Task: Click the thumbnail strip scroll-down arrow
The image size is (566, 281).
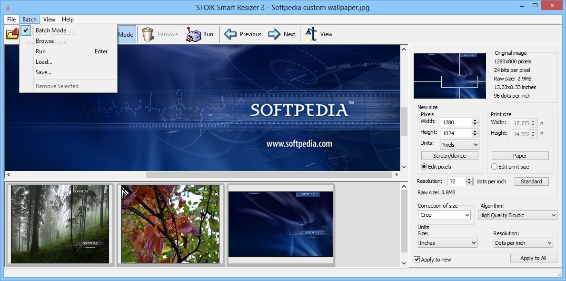Action: point(404,263)
